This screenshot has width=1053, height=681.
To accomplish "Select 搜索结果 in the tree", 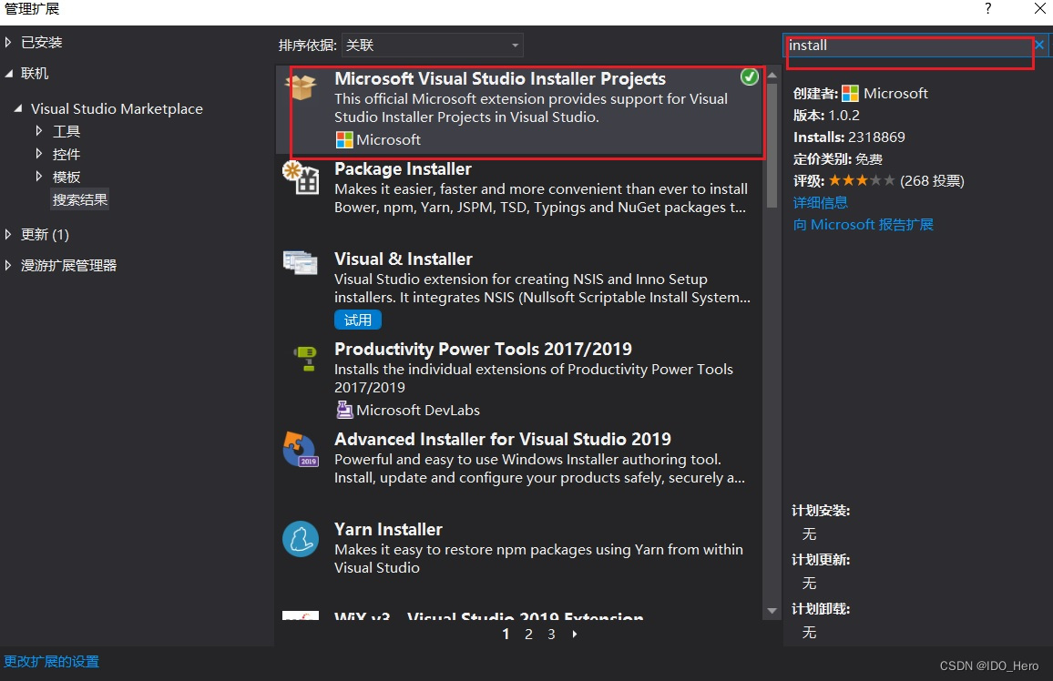I will click(x=80, y=199).
